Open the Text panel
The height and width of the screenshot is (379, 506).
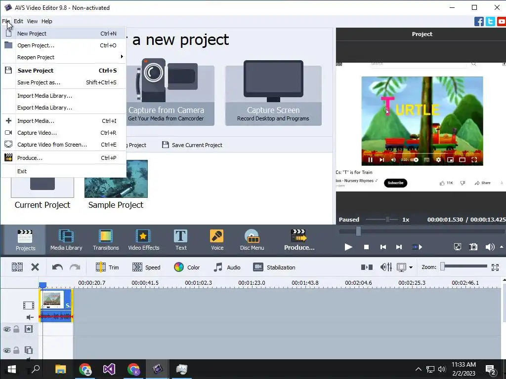(x=181, y=240)
